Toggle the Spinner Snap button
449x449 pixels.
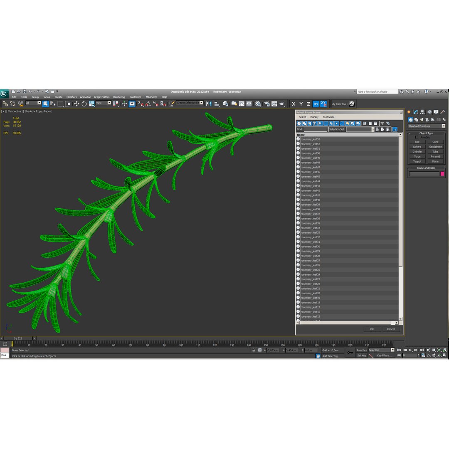(x=163, y=104)
